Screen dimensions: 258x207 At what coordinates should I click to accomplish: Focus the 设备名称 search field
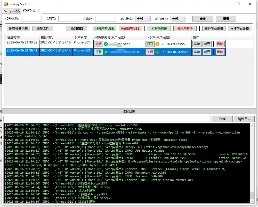31,19
